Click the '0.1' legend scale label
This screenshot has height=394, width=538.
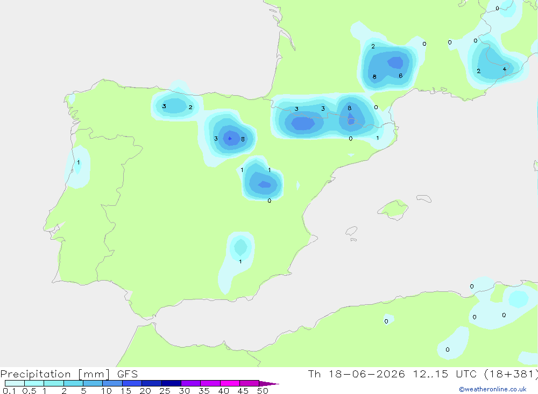coord(9,391)
